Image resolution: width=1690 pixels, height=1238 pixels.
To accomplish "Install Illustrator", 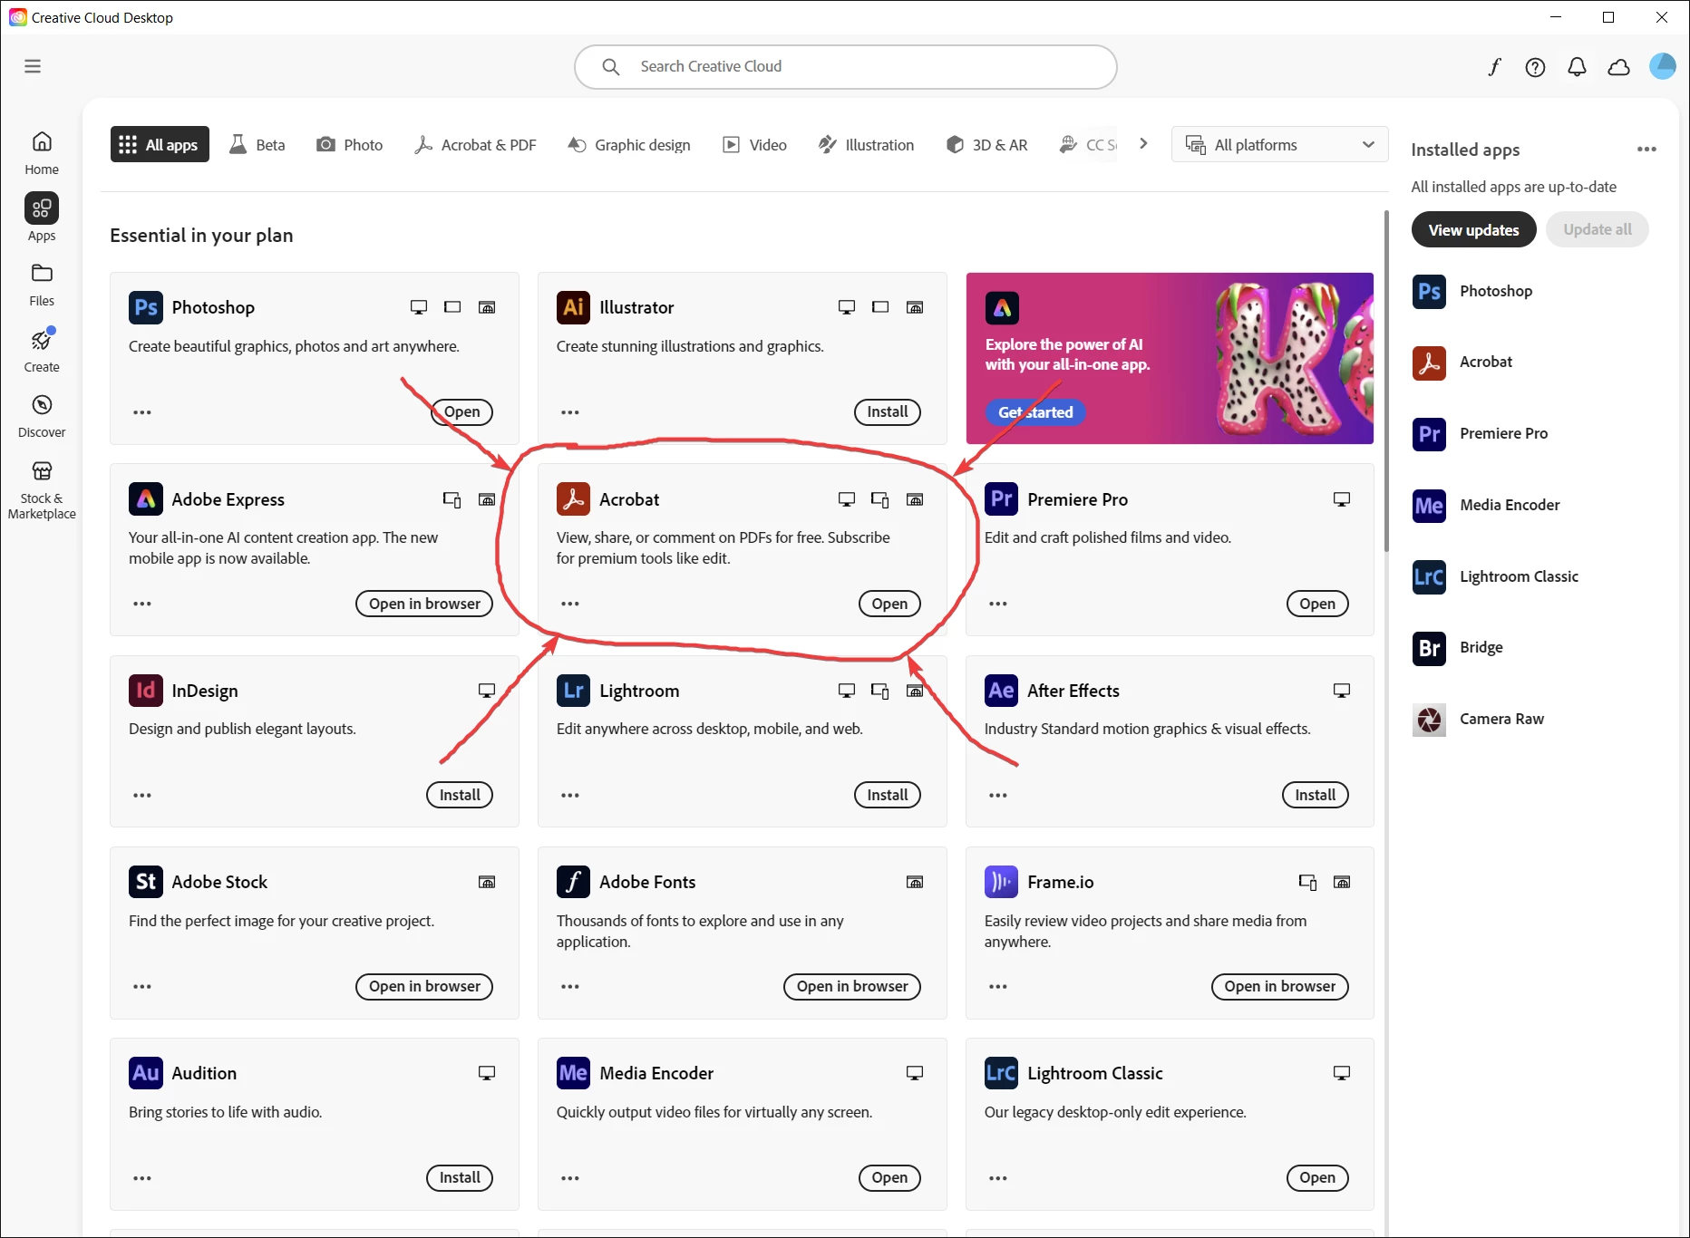I will 888,412.
